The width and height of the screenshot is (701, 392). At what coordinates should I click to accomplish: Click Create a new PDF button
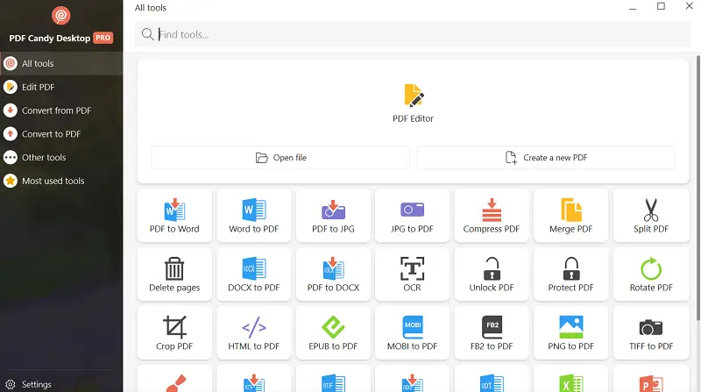coord(546,158)
